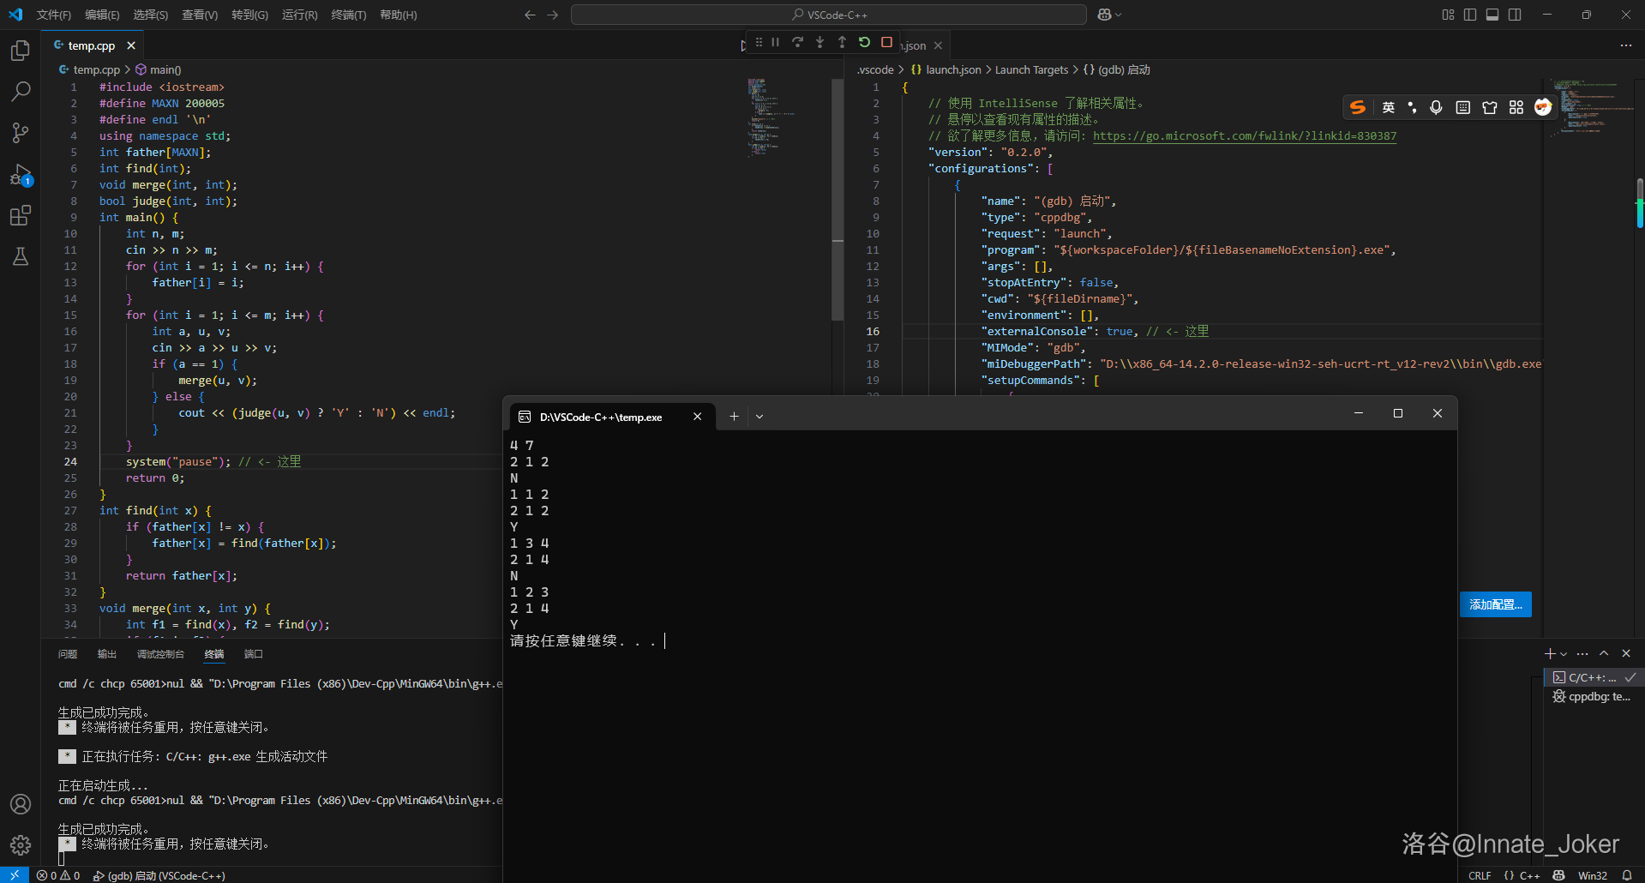1645x883 pixels.
Task: Toggle the secondary side bar layout button
Action: pos(1515,15)
